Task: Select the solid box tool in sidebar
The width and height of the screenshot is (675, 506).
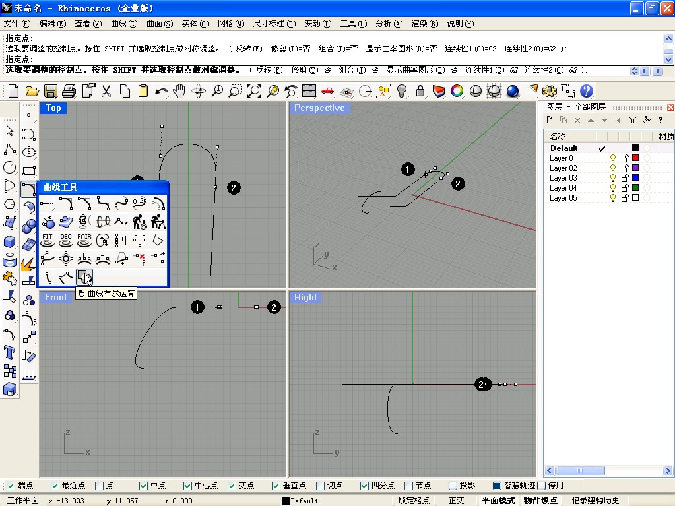Action: 10,241
